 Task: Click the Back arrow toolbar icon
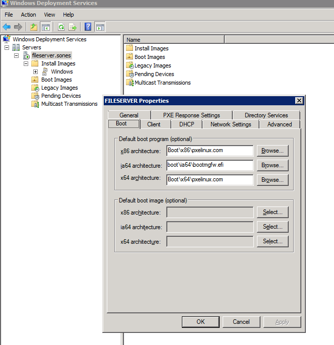click(x=7, y=27)
